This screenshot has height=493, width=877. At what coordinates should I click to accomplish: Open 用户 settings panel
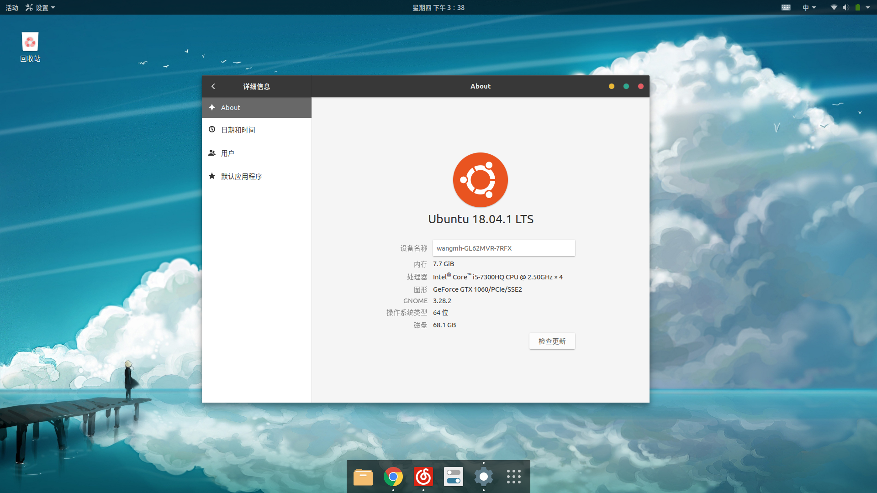coord(257,153)
